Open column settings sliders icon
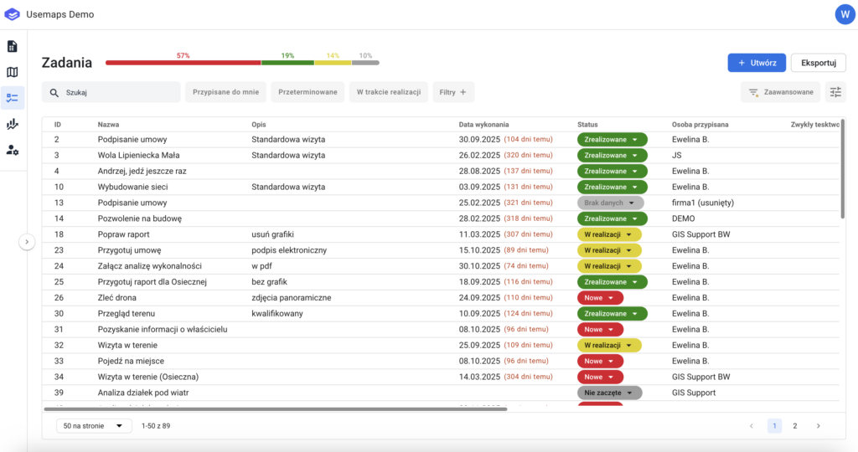Viewport: 858px width, 452px height. [x=835, y=92]
